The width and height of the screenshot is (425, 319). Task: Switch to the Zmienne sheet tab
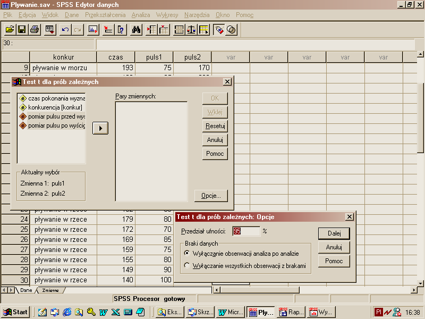[x=51, y=290]
